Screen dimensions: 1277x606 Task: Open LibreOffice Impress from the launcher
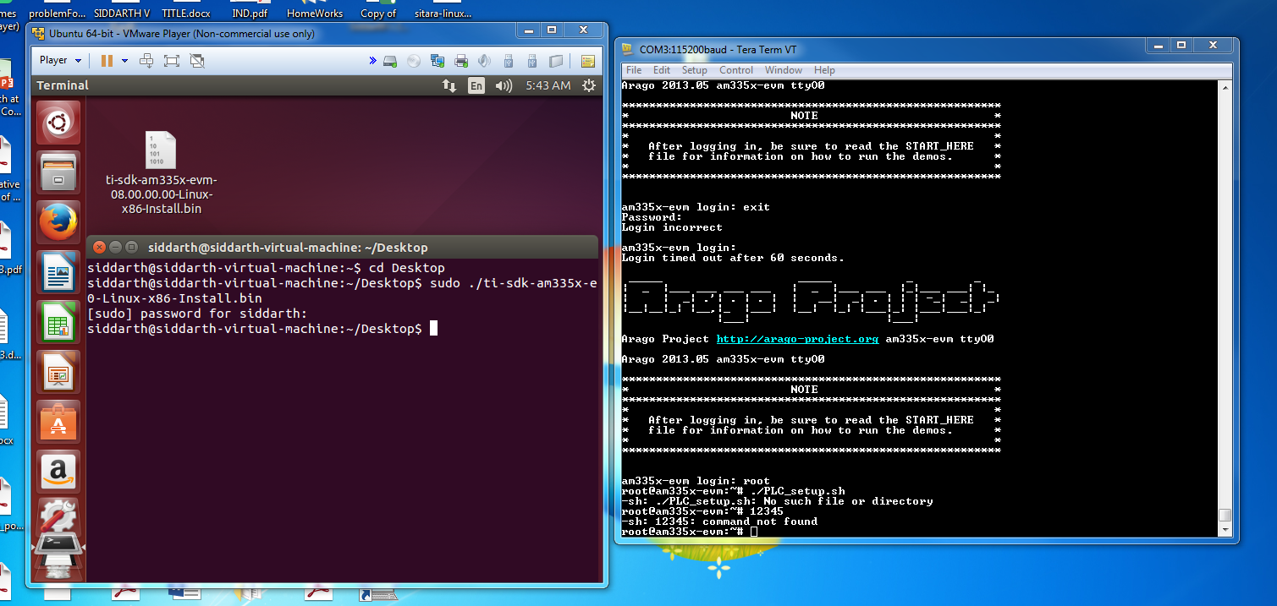[58, 372]
